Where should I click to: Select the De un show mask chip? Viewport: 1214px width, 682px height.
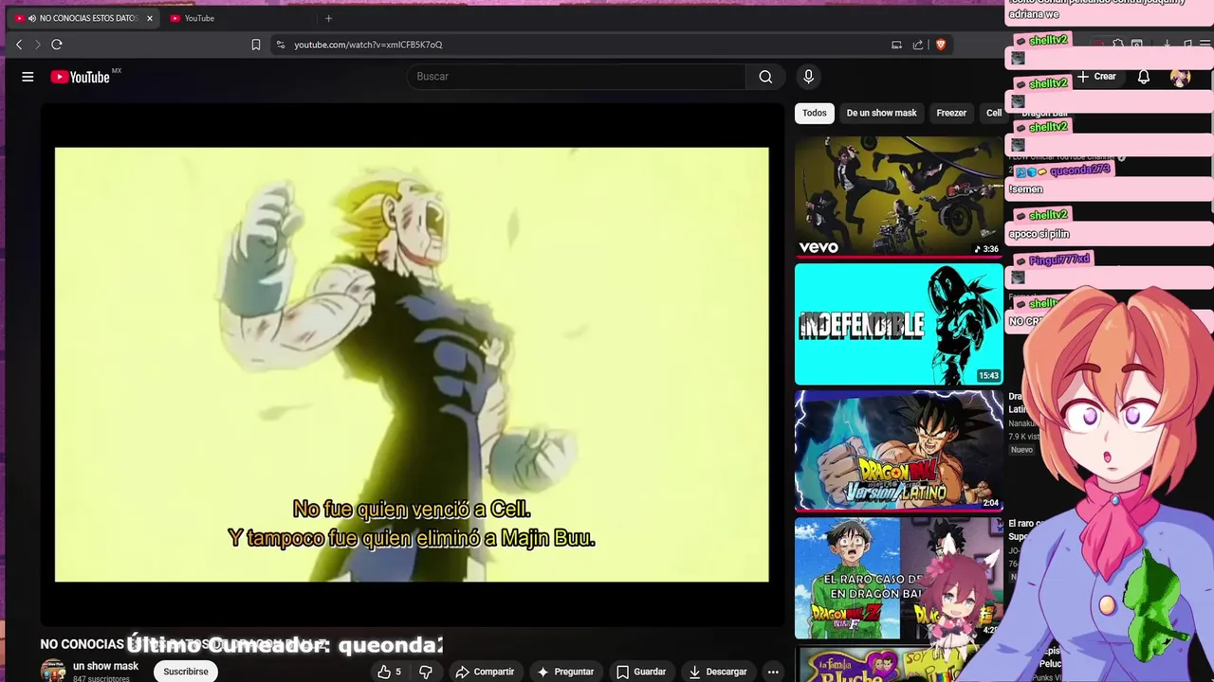[881, 113]
